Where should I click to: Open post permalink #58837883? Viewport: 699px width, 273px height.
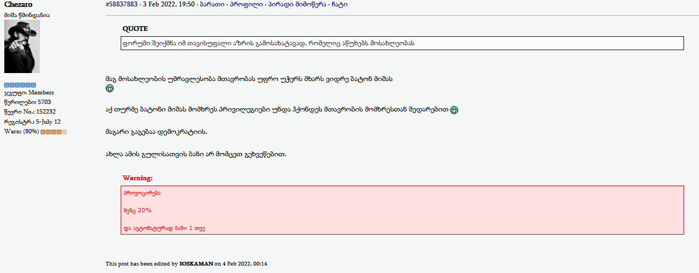(x=122, y=4)
